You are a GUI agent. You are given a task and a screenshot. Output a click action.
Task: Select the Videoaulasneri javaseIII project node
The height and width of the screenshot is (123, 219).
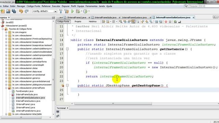coord(16,26)
